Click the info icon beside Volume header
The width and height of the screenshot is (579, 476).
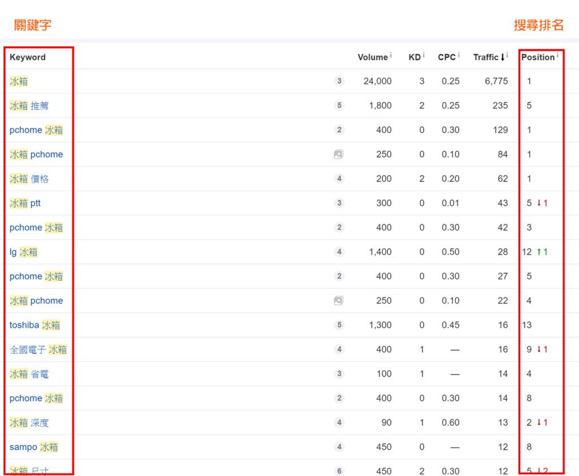click(391, 55)
